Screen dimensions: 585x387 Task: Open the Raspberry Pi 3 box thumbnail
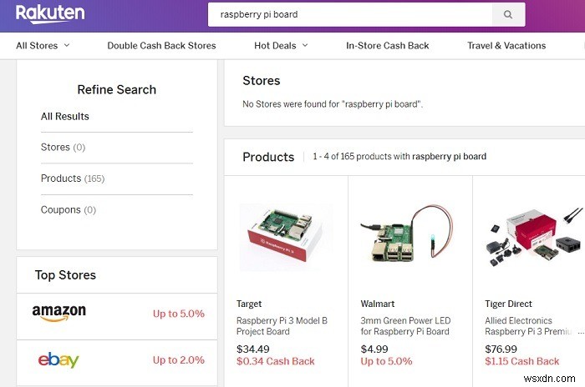(x=285, y=237)
